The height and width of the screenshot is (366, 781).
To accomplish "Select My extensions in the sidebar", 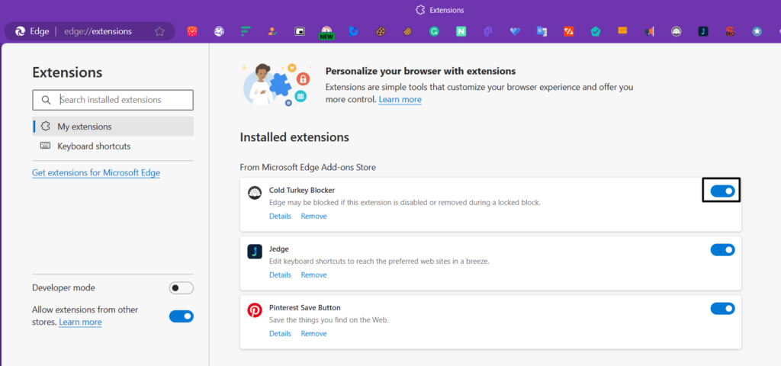I will (84, 127).
